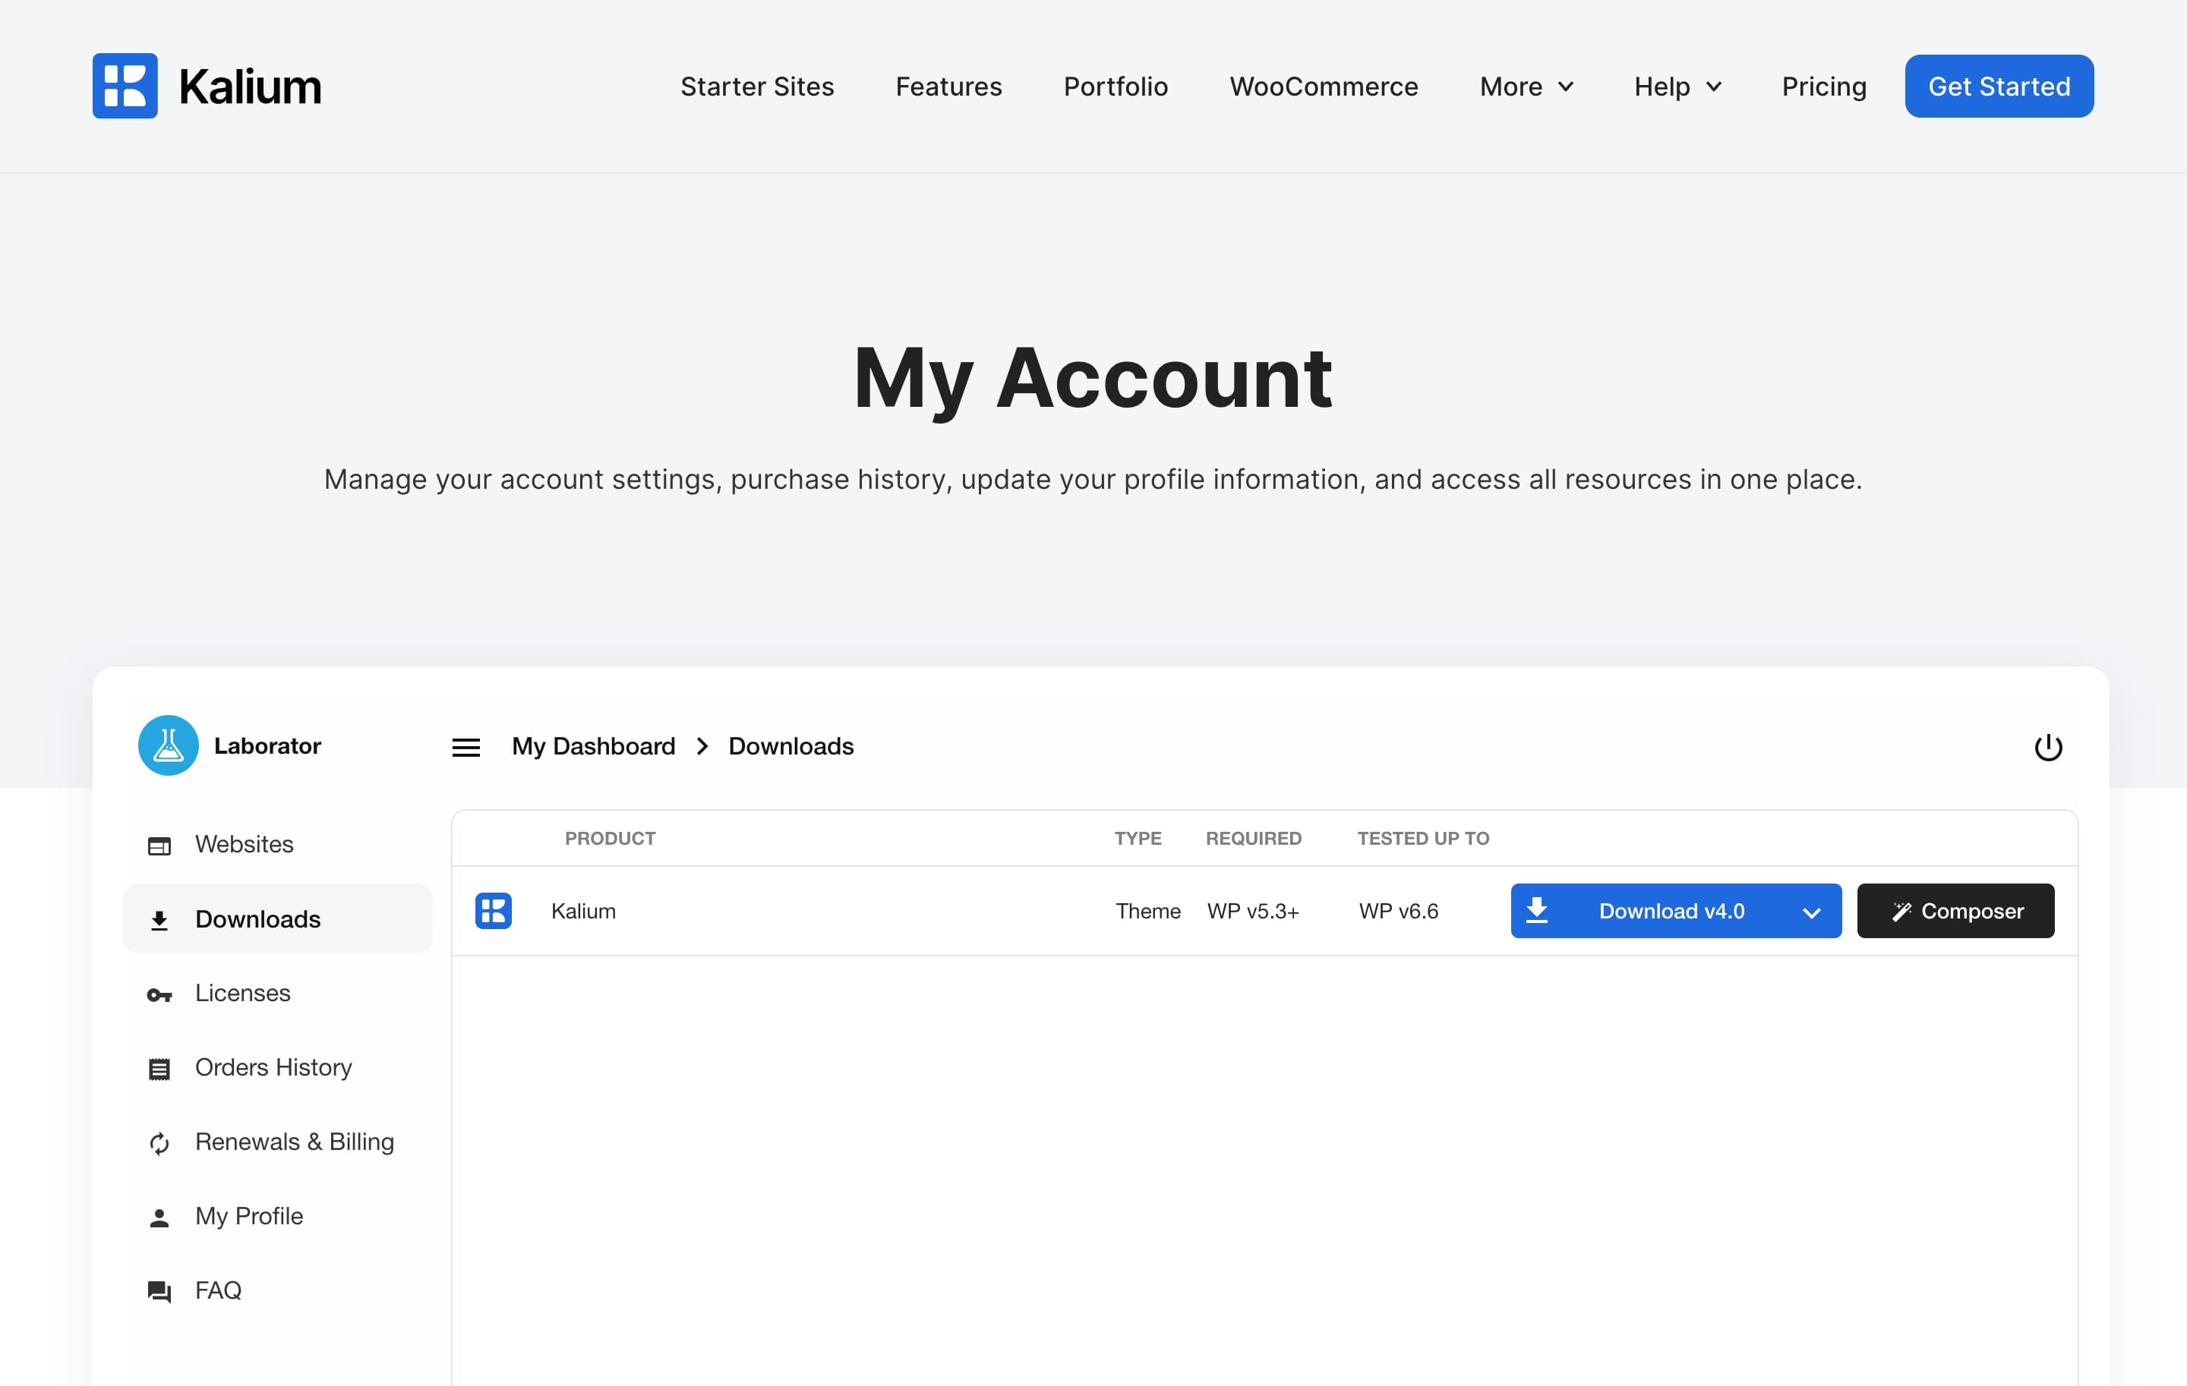
Task: Click the 'WP v6.6' tested cell
Action: [x=1399, y=910]
